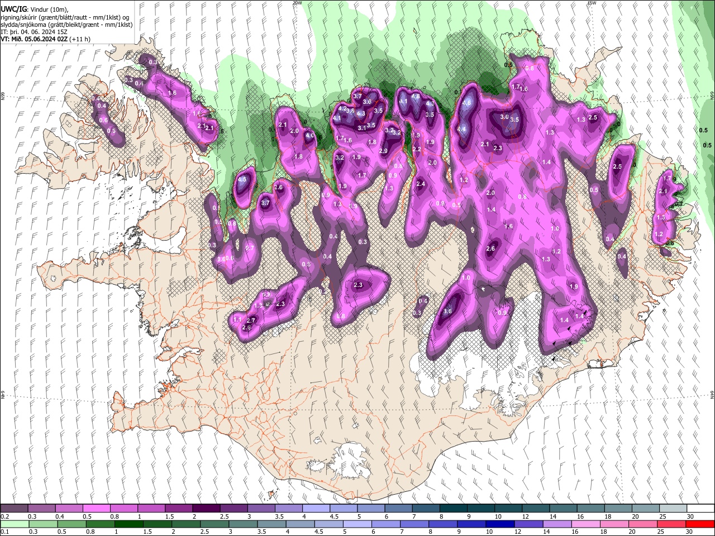Image resolution: width=715 pixels, height=536 pixels.
Task: Pick the palest green swatch above bottom-row 0.1
Action: tap(15, 524)
